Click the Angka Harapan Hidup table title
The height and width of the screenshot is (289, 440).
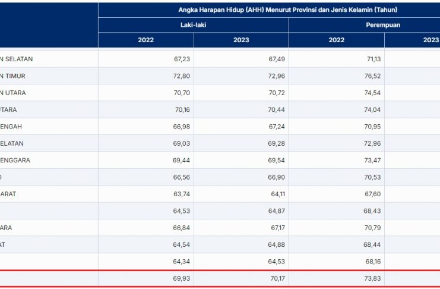pyautogui.click(x=287, y=10)
